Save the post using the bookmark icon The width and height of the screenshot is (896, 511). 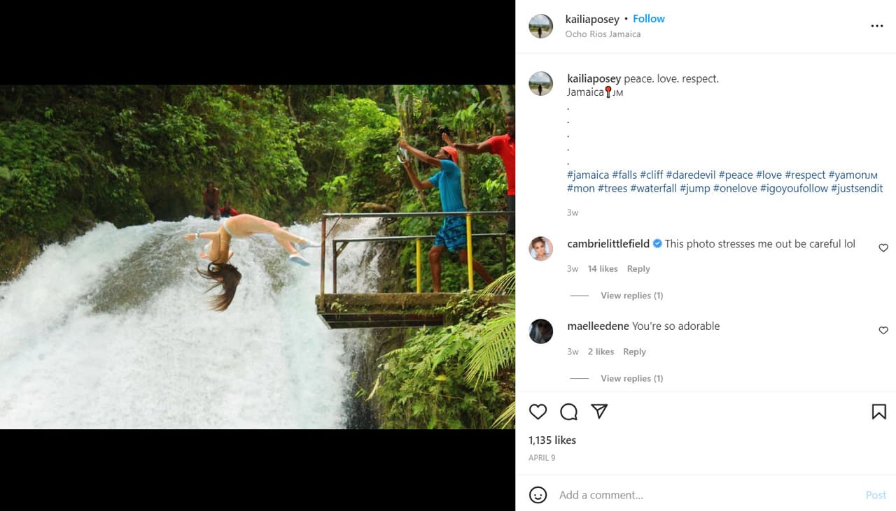click(879, 412)
